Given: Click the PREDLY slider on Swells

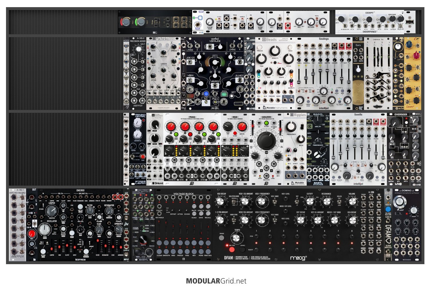Looking at the screenshot, I should (x=333, y=151).
